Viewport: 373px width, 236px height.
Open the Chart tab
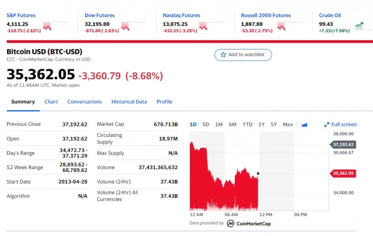click(x=51, y=102)
